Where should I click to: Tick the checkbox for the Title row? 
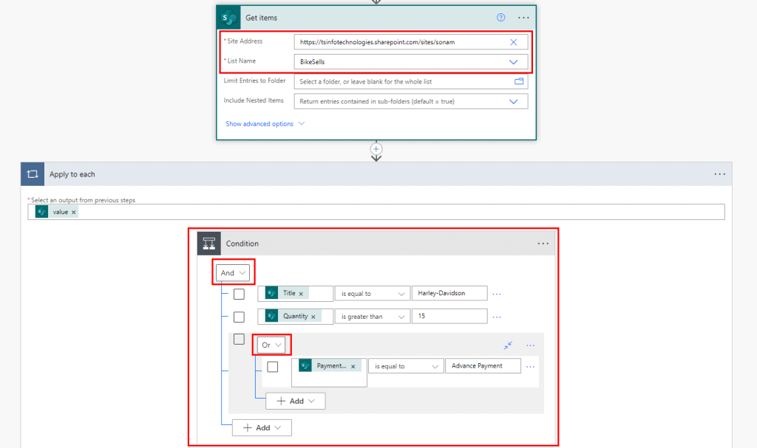[239, 294]
